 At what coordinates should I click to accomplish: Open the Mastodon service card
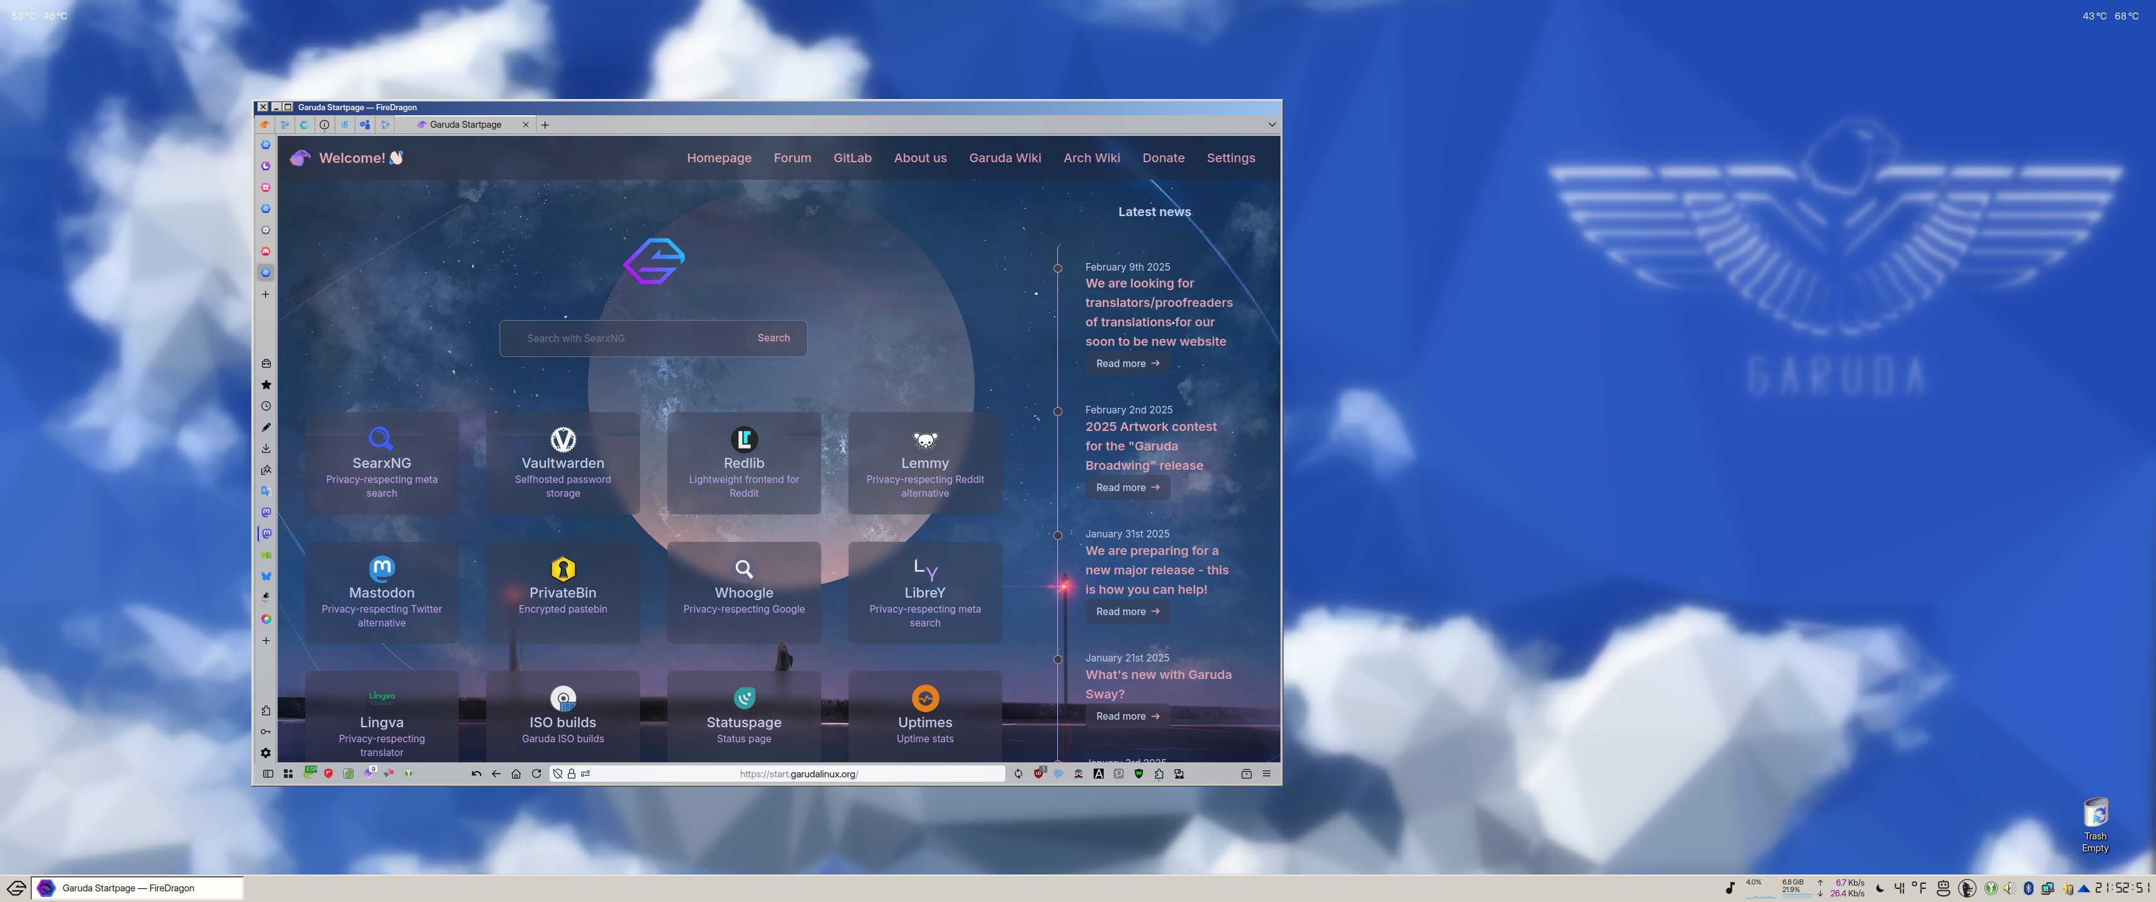tap(382, 593)
